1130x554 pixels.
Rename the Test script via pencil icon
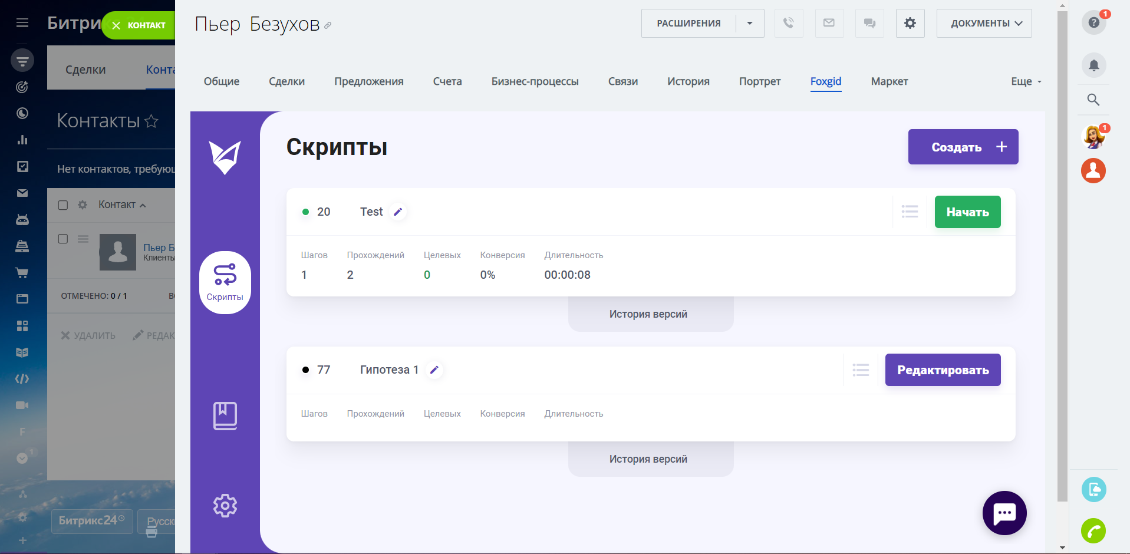pyautogui.click(x=398, y=212)
